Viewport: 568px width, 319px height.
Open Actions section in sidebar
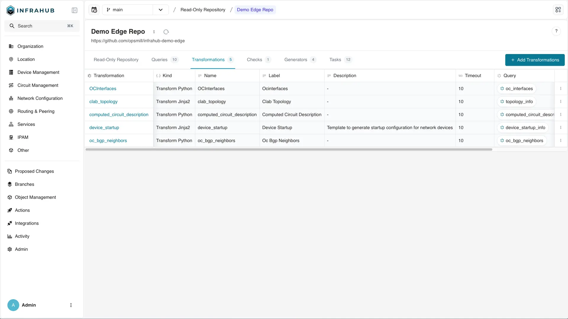[x=42, y=210]
